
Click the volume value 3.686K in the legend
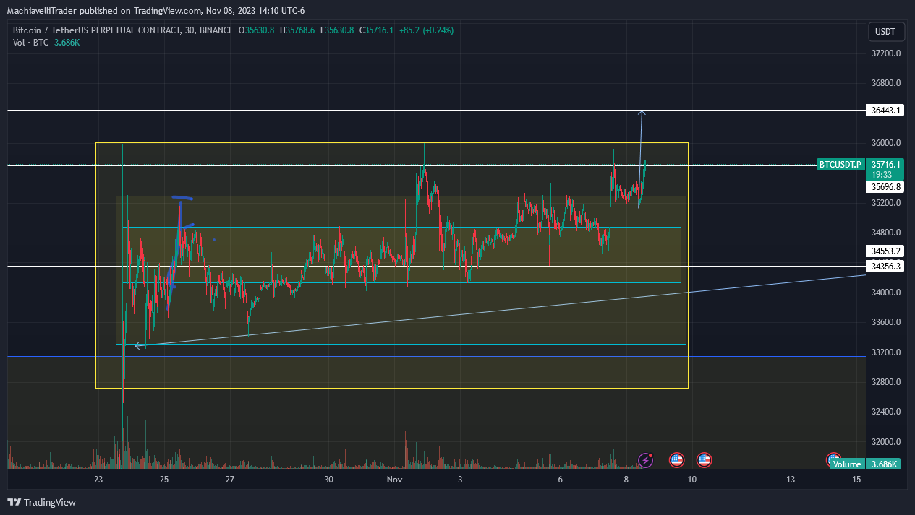click(67, 43)
